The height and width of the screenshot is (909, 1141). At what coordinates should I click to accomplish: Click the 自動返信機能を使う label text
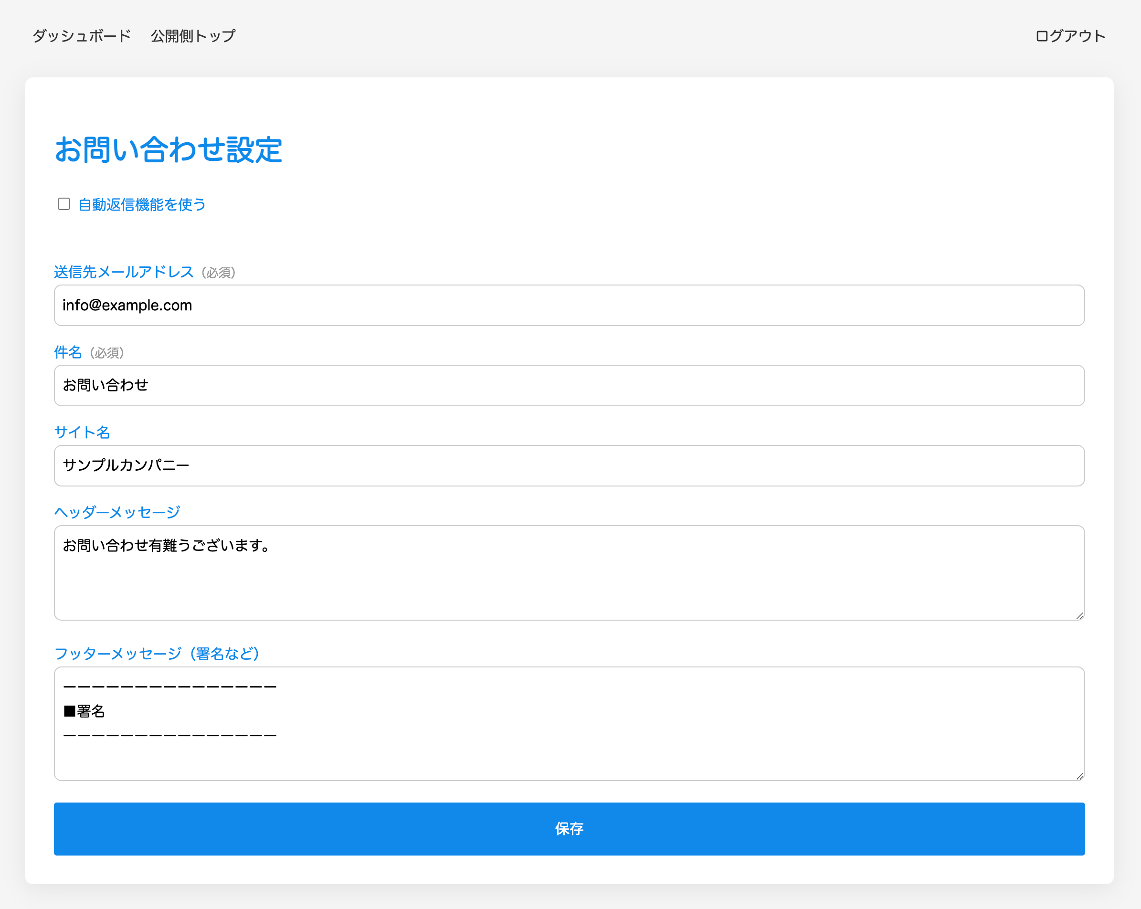click(142, 205)
